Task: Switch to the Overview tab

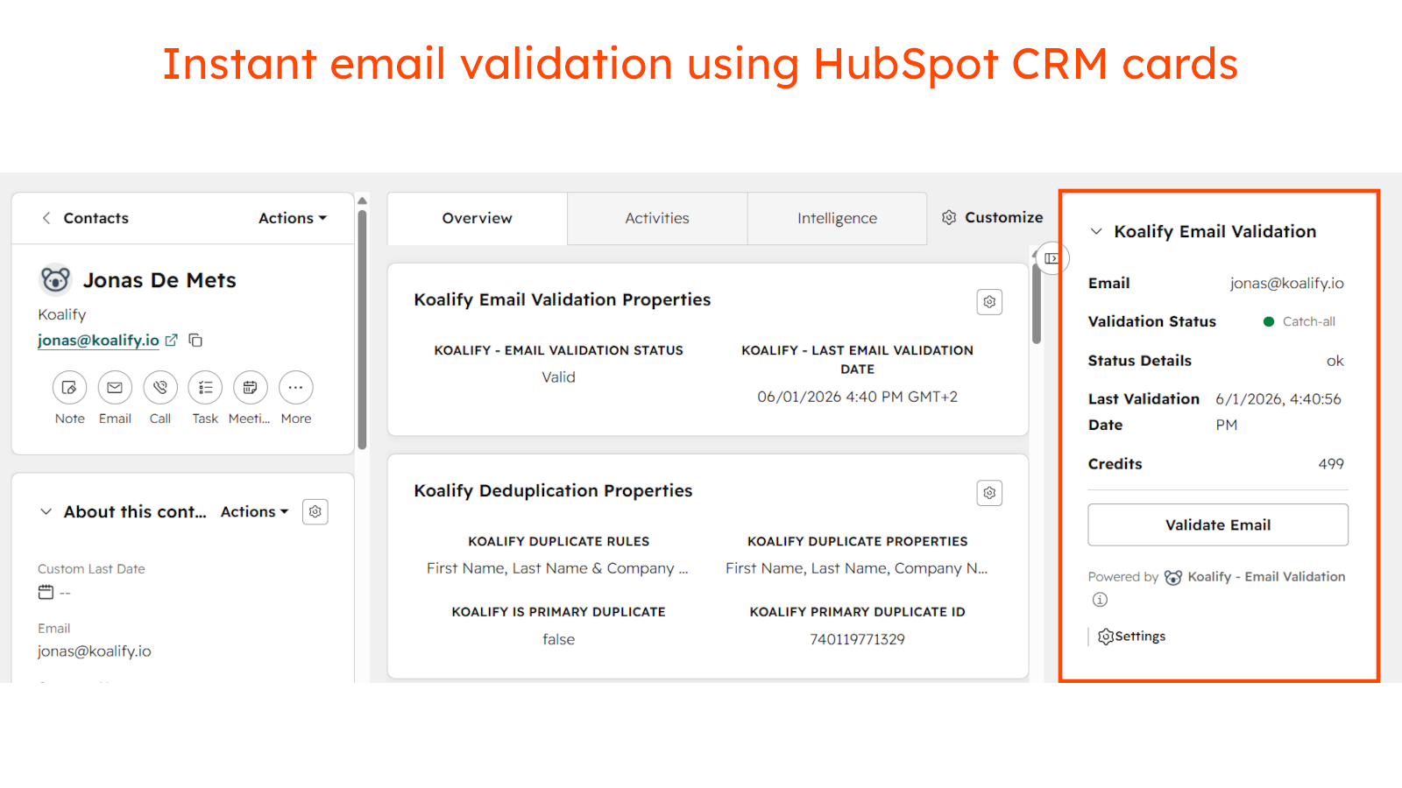Action: [x=478, y=218]
